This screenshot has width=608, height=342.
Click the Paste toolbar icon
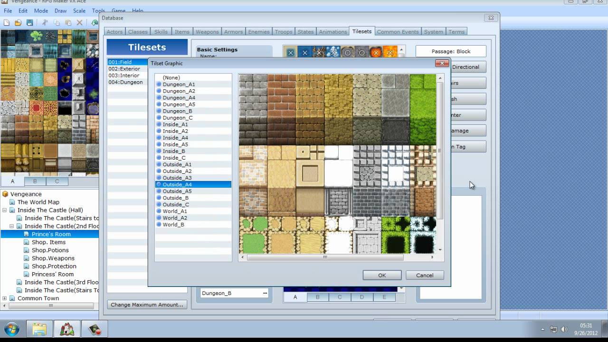(68, 22)
